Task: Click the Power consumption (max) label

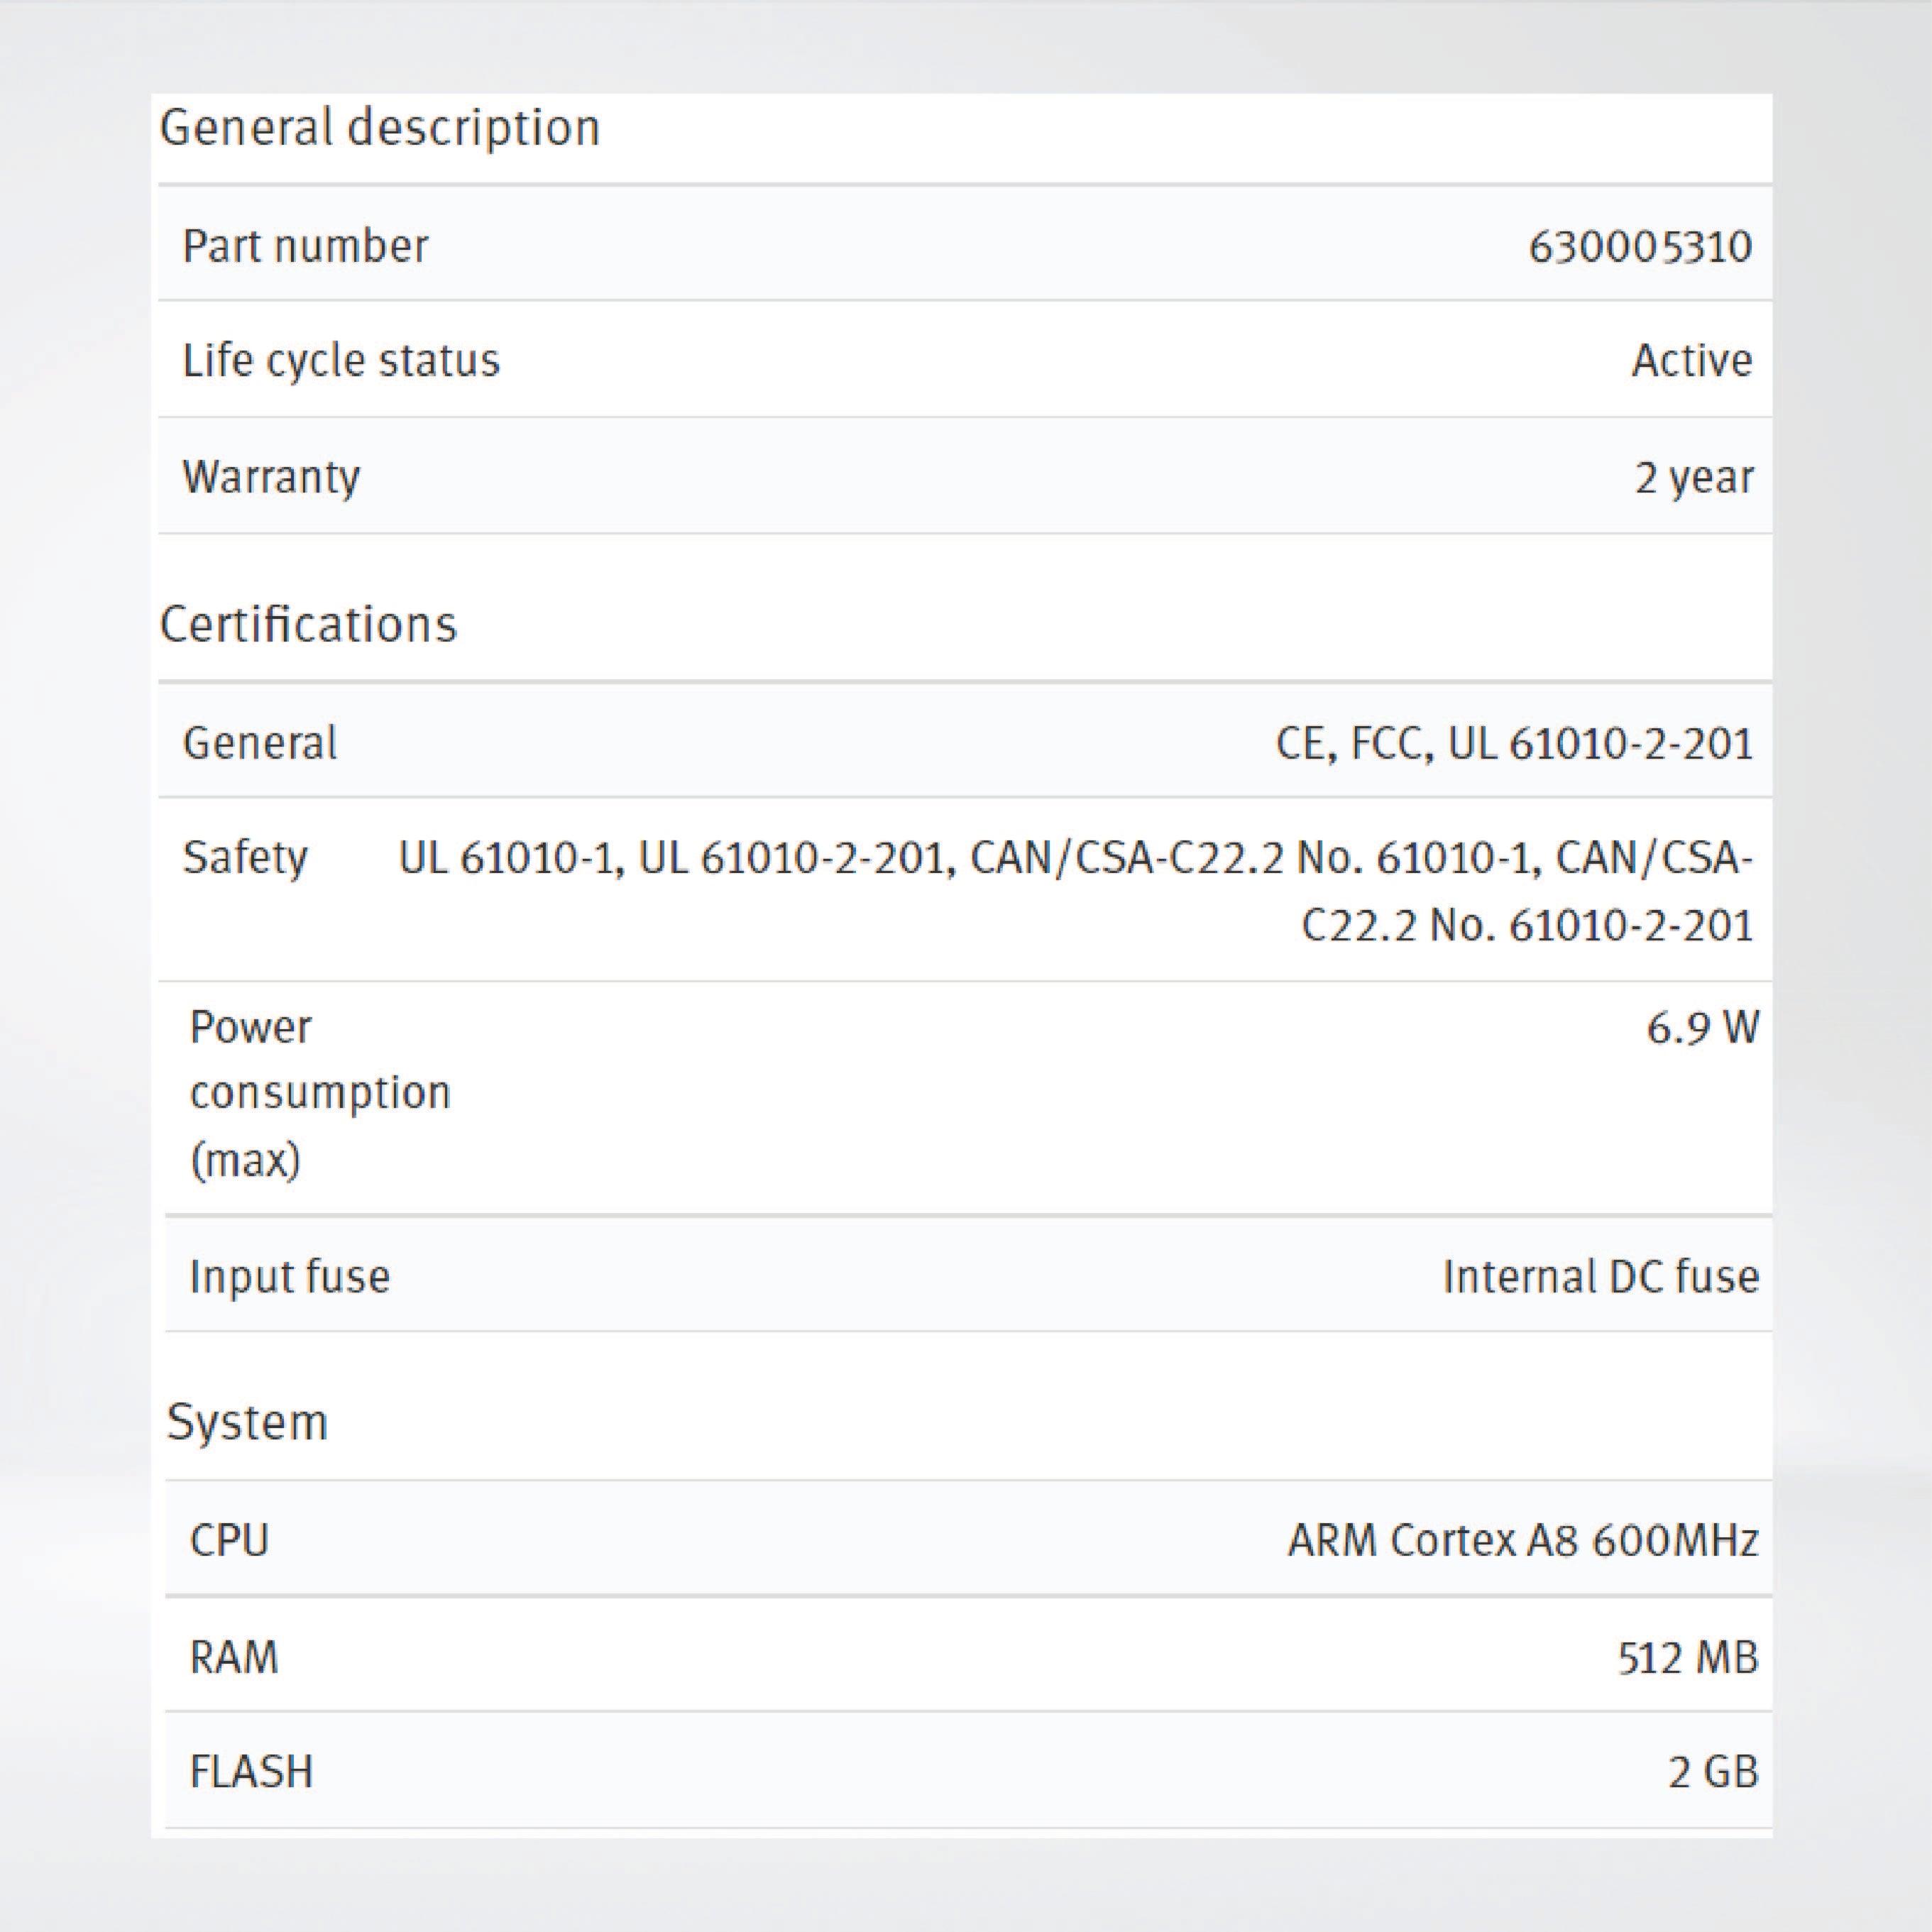Action: [319, 1092]
